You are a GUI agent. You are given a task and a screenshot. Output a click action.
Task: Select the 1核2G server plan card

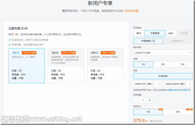click(x=26, y=66)
